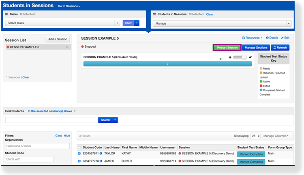Click the Restart Session button
The image size is (304, 175).
pyautogui.click(x=227, y=47)
